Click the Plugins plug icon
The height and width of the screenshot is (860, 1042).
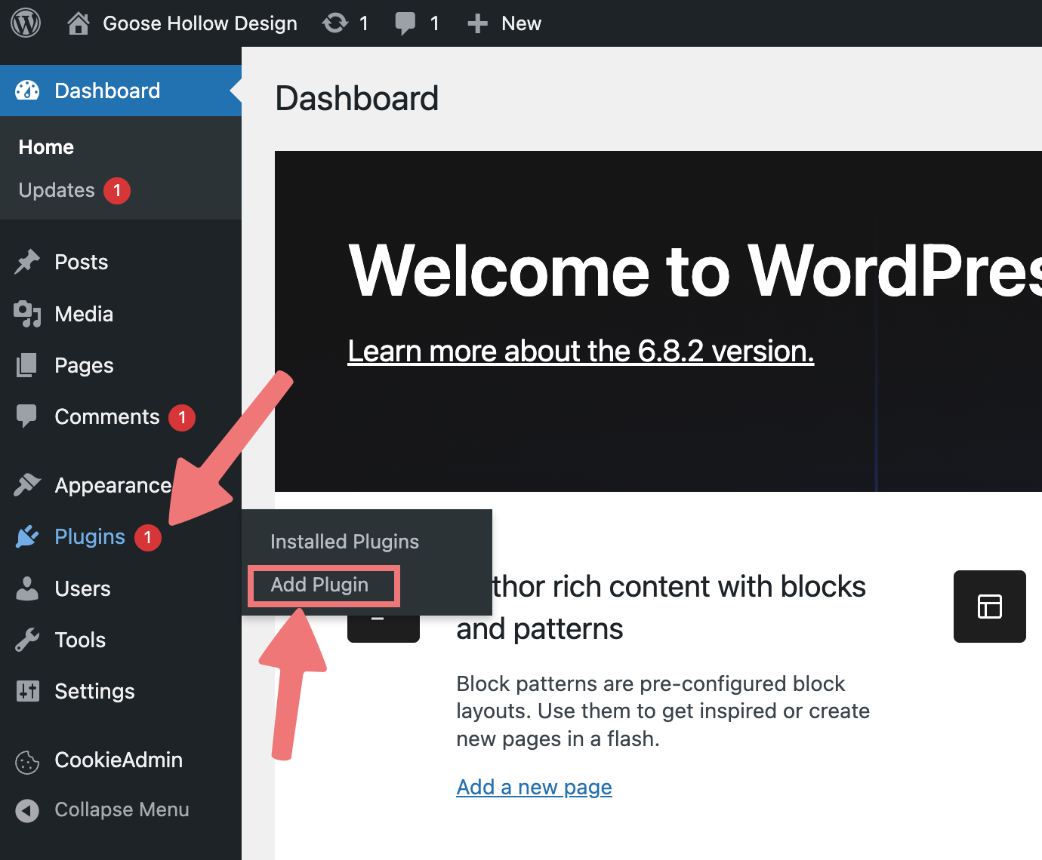click(27, 536)
